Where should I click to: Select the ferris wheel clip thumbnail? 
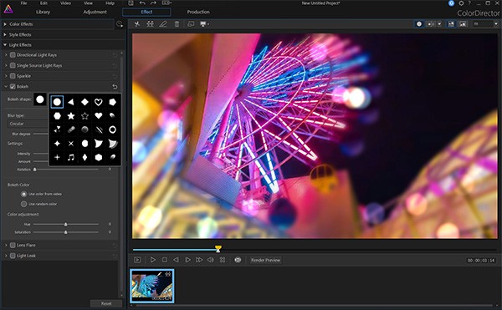pos(152,286)
